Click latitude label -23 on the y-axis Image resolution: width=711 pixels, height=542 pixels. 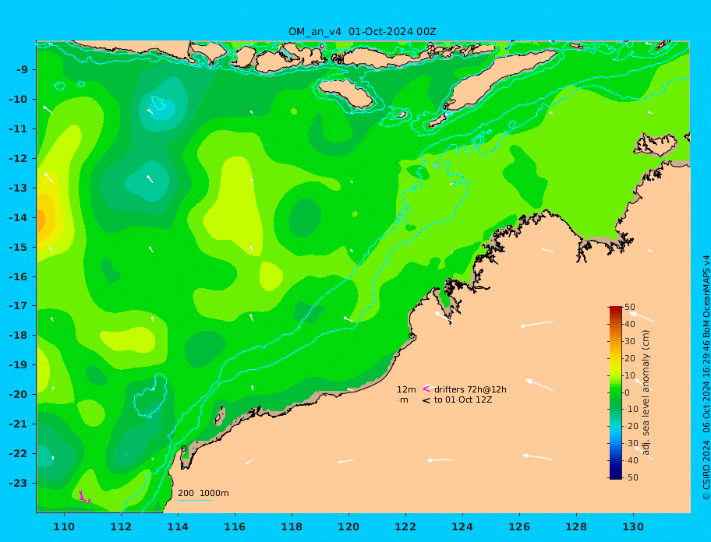click(x=18, y=483)
